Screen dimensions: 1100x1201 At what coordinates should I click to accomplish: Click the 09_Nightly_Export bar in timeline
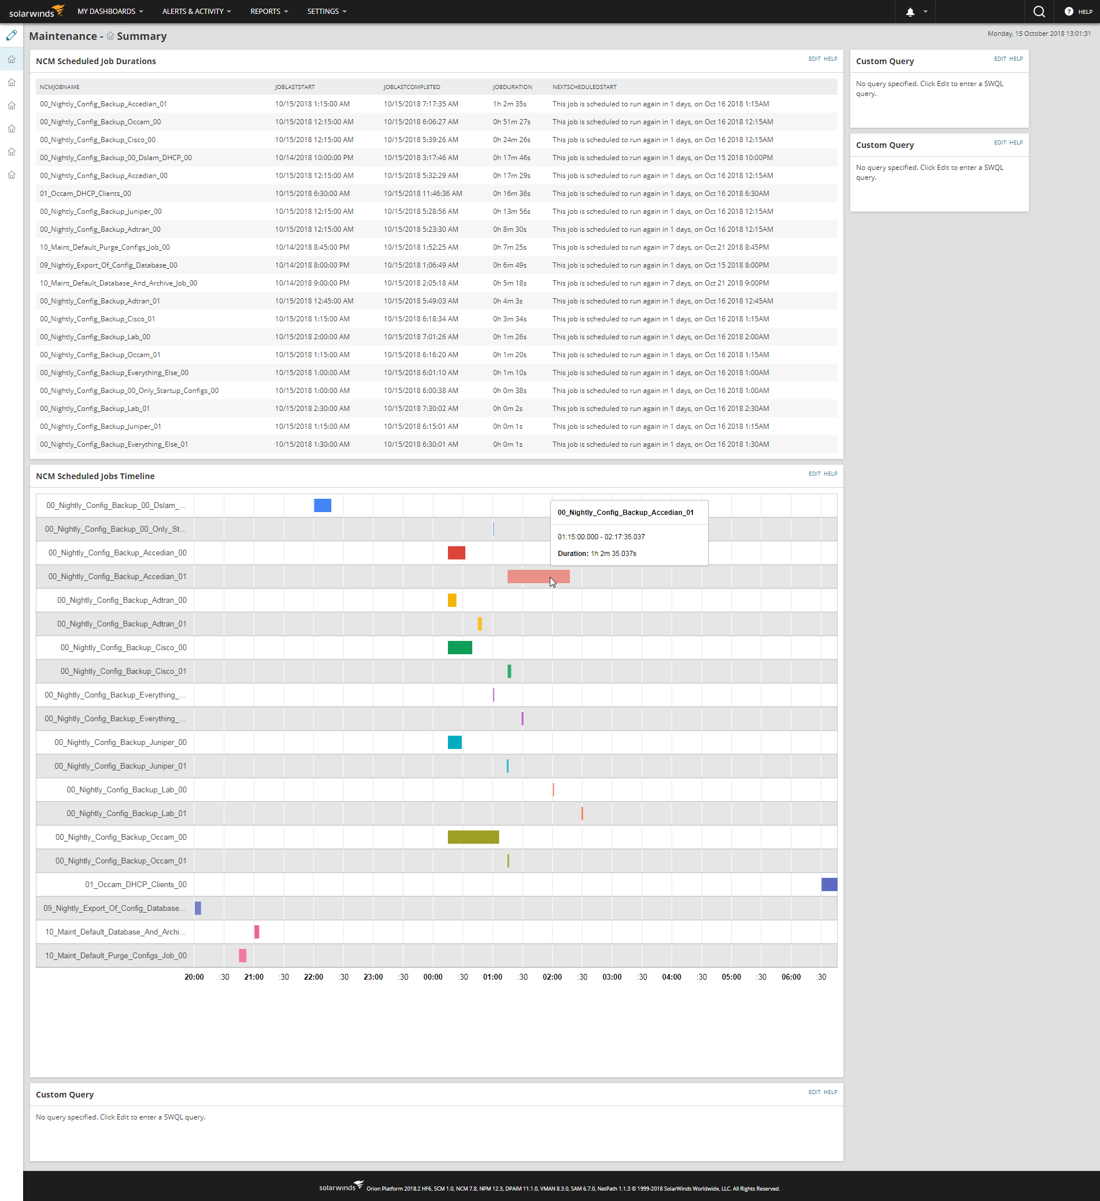(x=198, y=908)
